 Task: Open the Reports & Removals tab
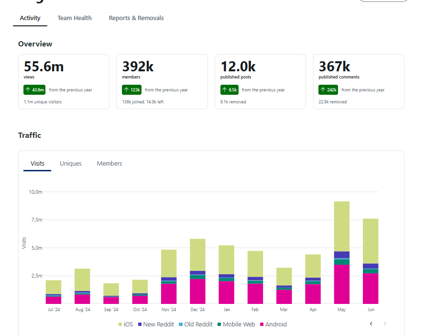tap(136, 18)
